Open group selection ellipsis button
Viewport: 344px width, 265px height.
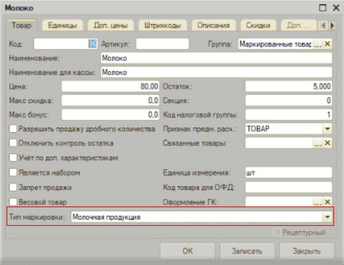(x=318, y=44)
